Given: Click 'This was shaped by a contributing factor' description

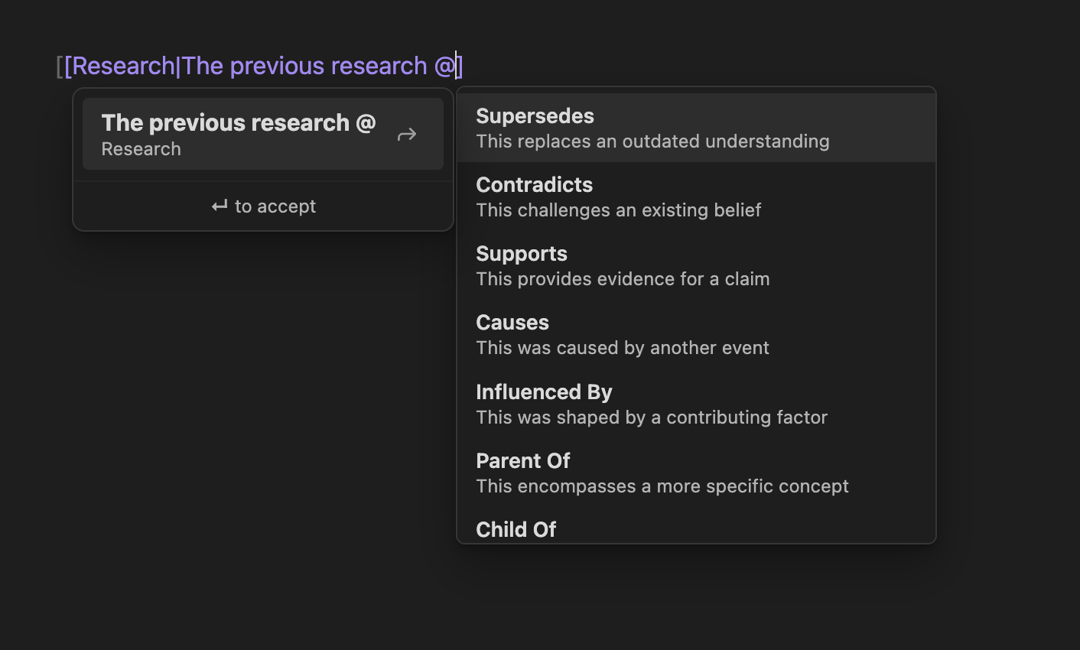Looking at the screenshot, I should coord(652,418).
